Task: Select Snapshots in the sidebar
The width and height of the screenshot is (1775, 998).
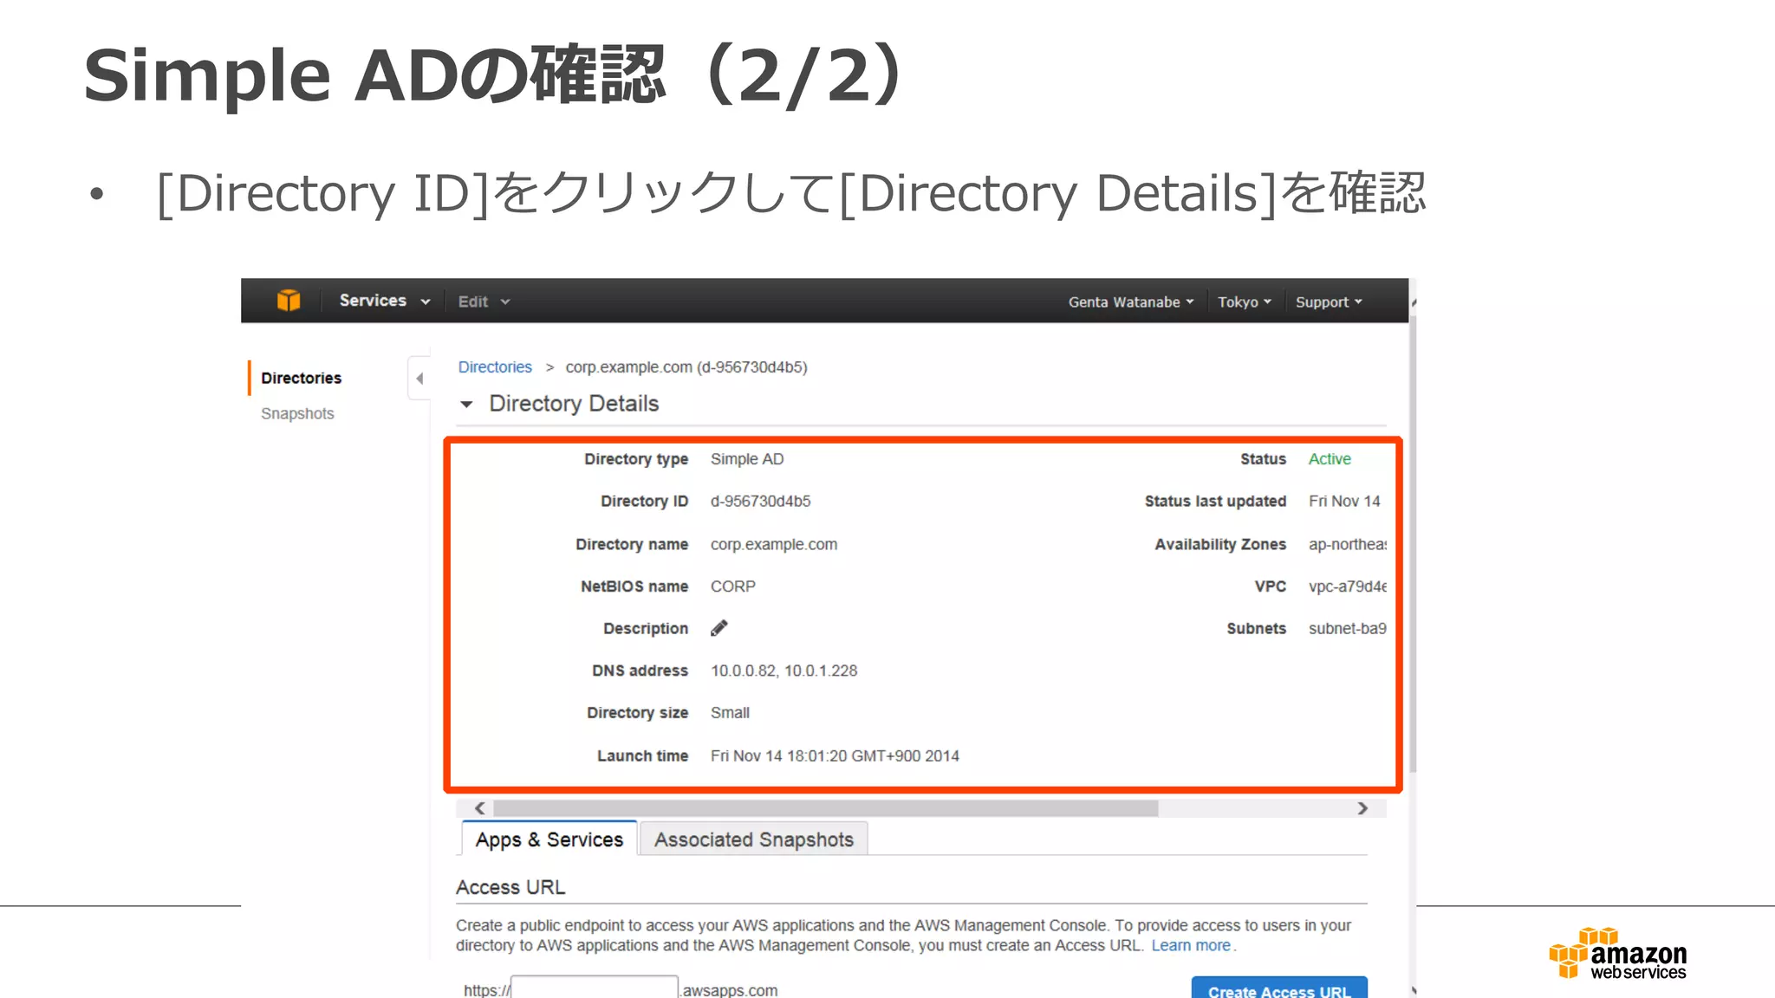Action: (297, 413)
